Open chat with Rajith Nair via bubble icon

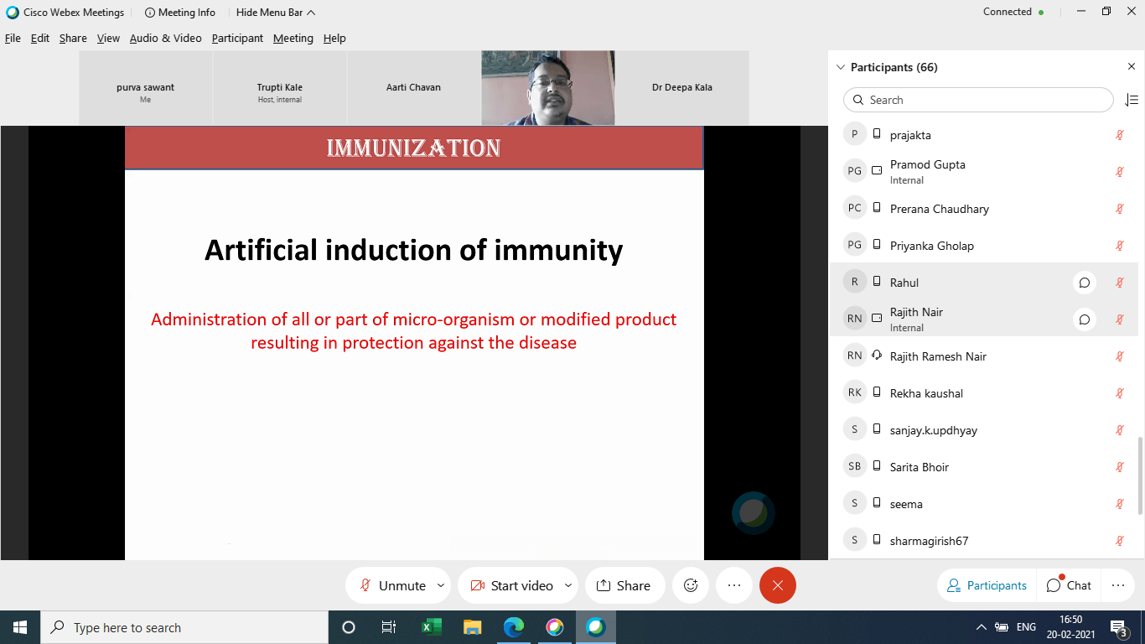tap(1084, 319)
